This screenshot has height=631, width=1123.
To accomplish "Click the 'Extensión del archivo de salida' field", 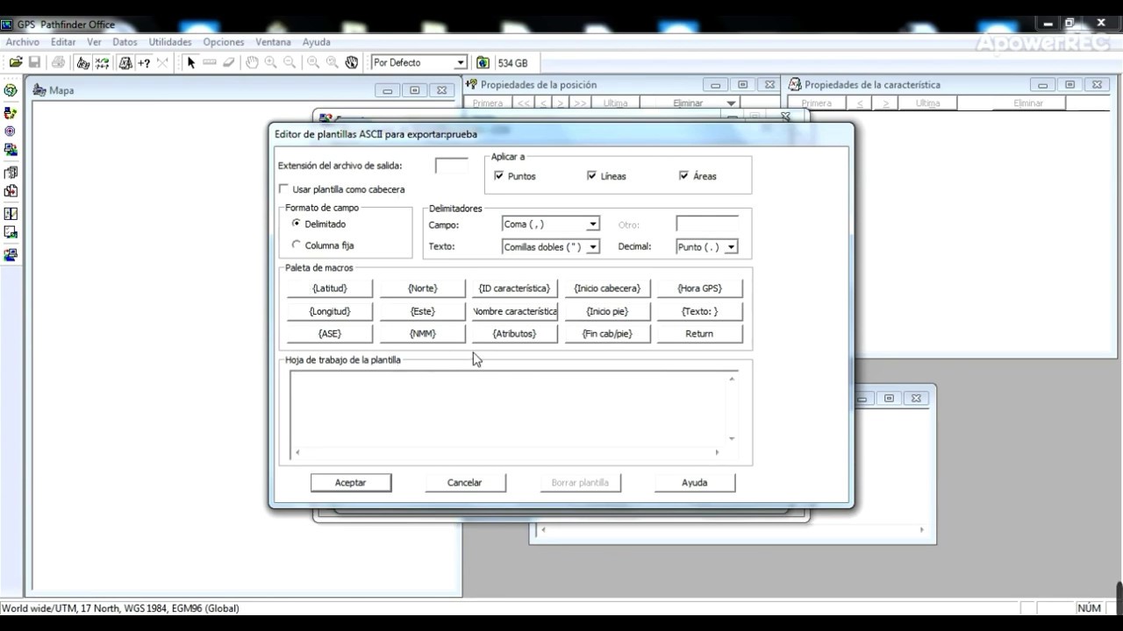I will (x=452, y=166).
